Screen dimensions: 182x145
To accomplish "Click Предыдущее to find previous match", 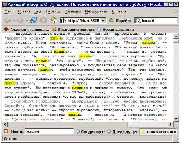I will 123,132.
